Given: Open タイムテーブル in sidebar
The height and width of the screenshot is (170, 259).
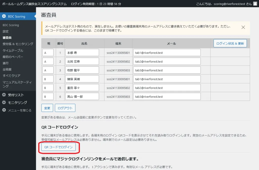Looking at the screenshot, I should click(x=13, y=50).
